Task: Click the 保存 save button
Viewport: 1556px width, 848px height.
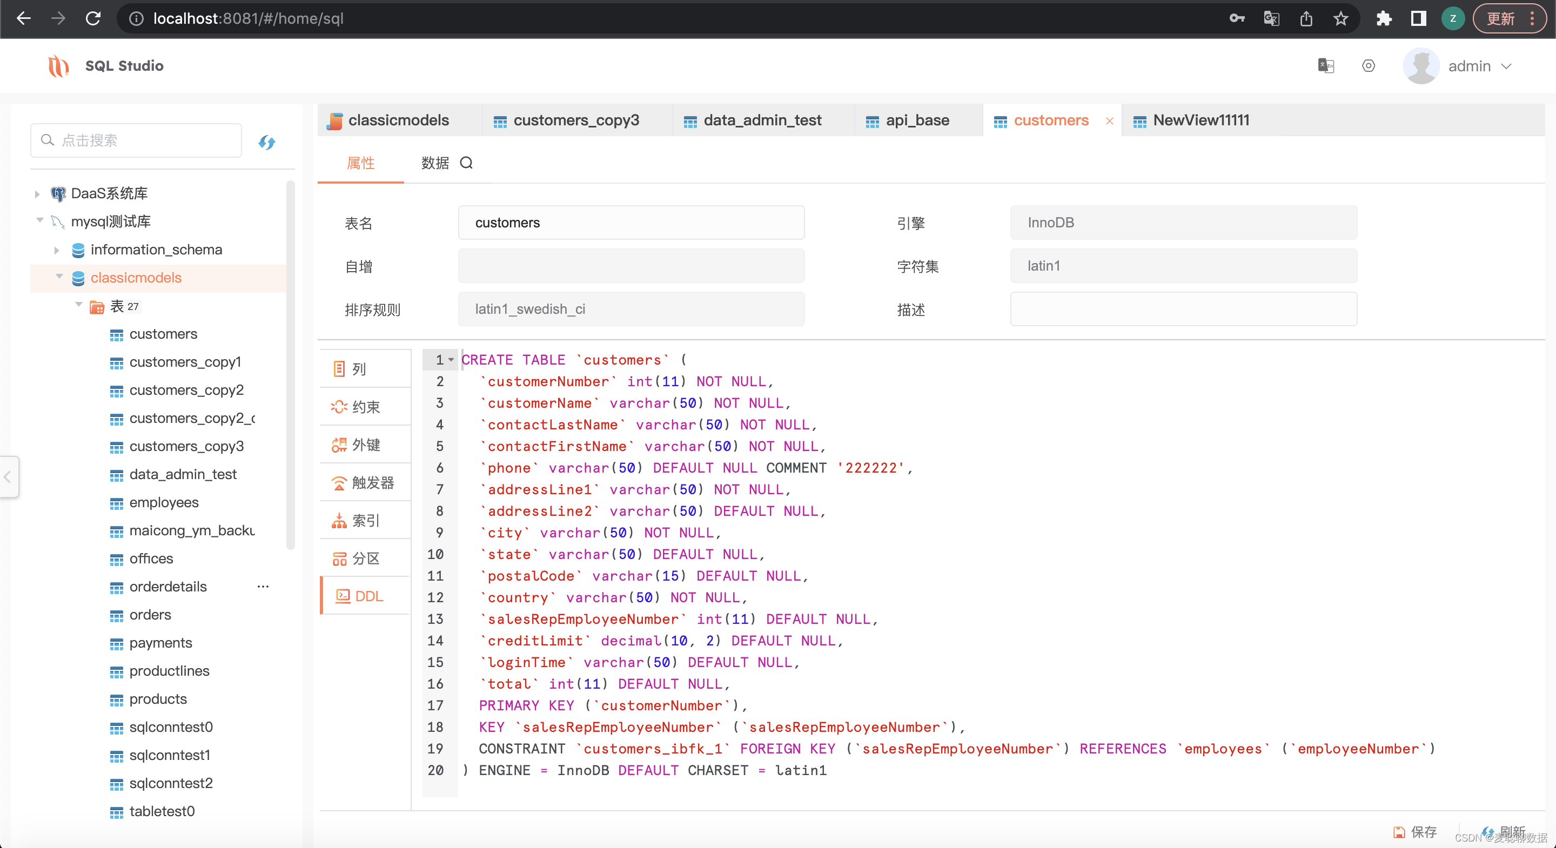Action: coord(1416,832)
